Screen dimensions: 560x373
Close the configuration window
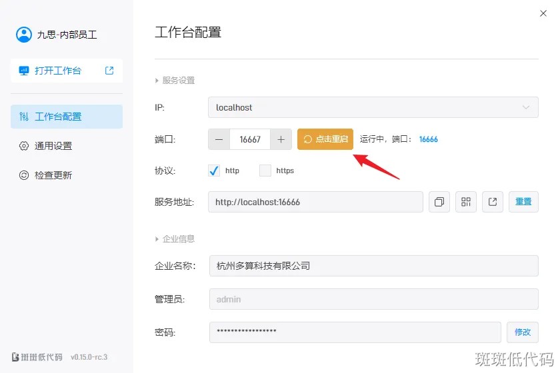[542, 13]
